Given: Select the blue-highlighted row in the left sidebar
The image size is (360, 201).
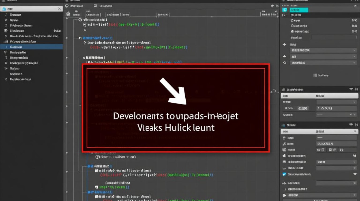Looking at the screenshot, I should coord(31,47).
